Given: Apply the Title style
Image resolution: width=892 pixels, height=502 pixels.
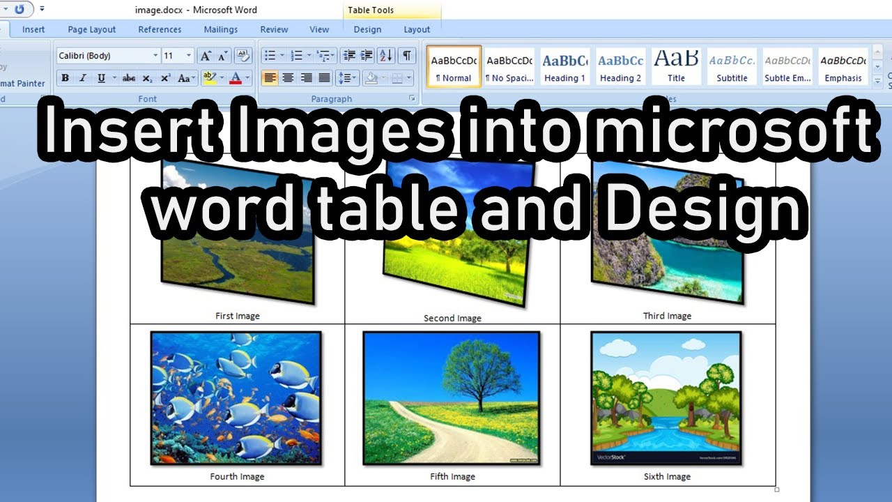Looking at the screenshot, I should click(676, 67).
